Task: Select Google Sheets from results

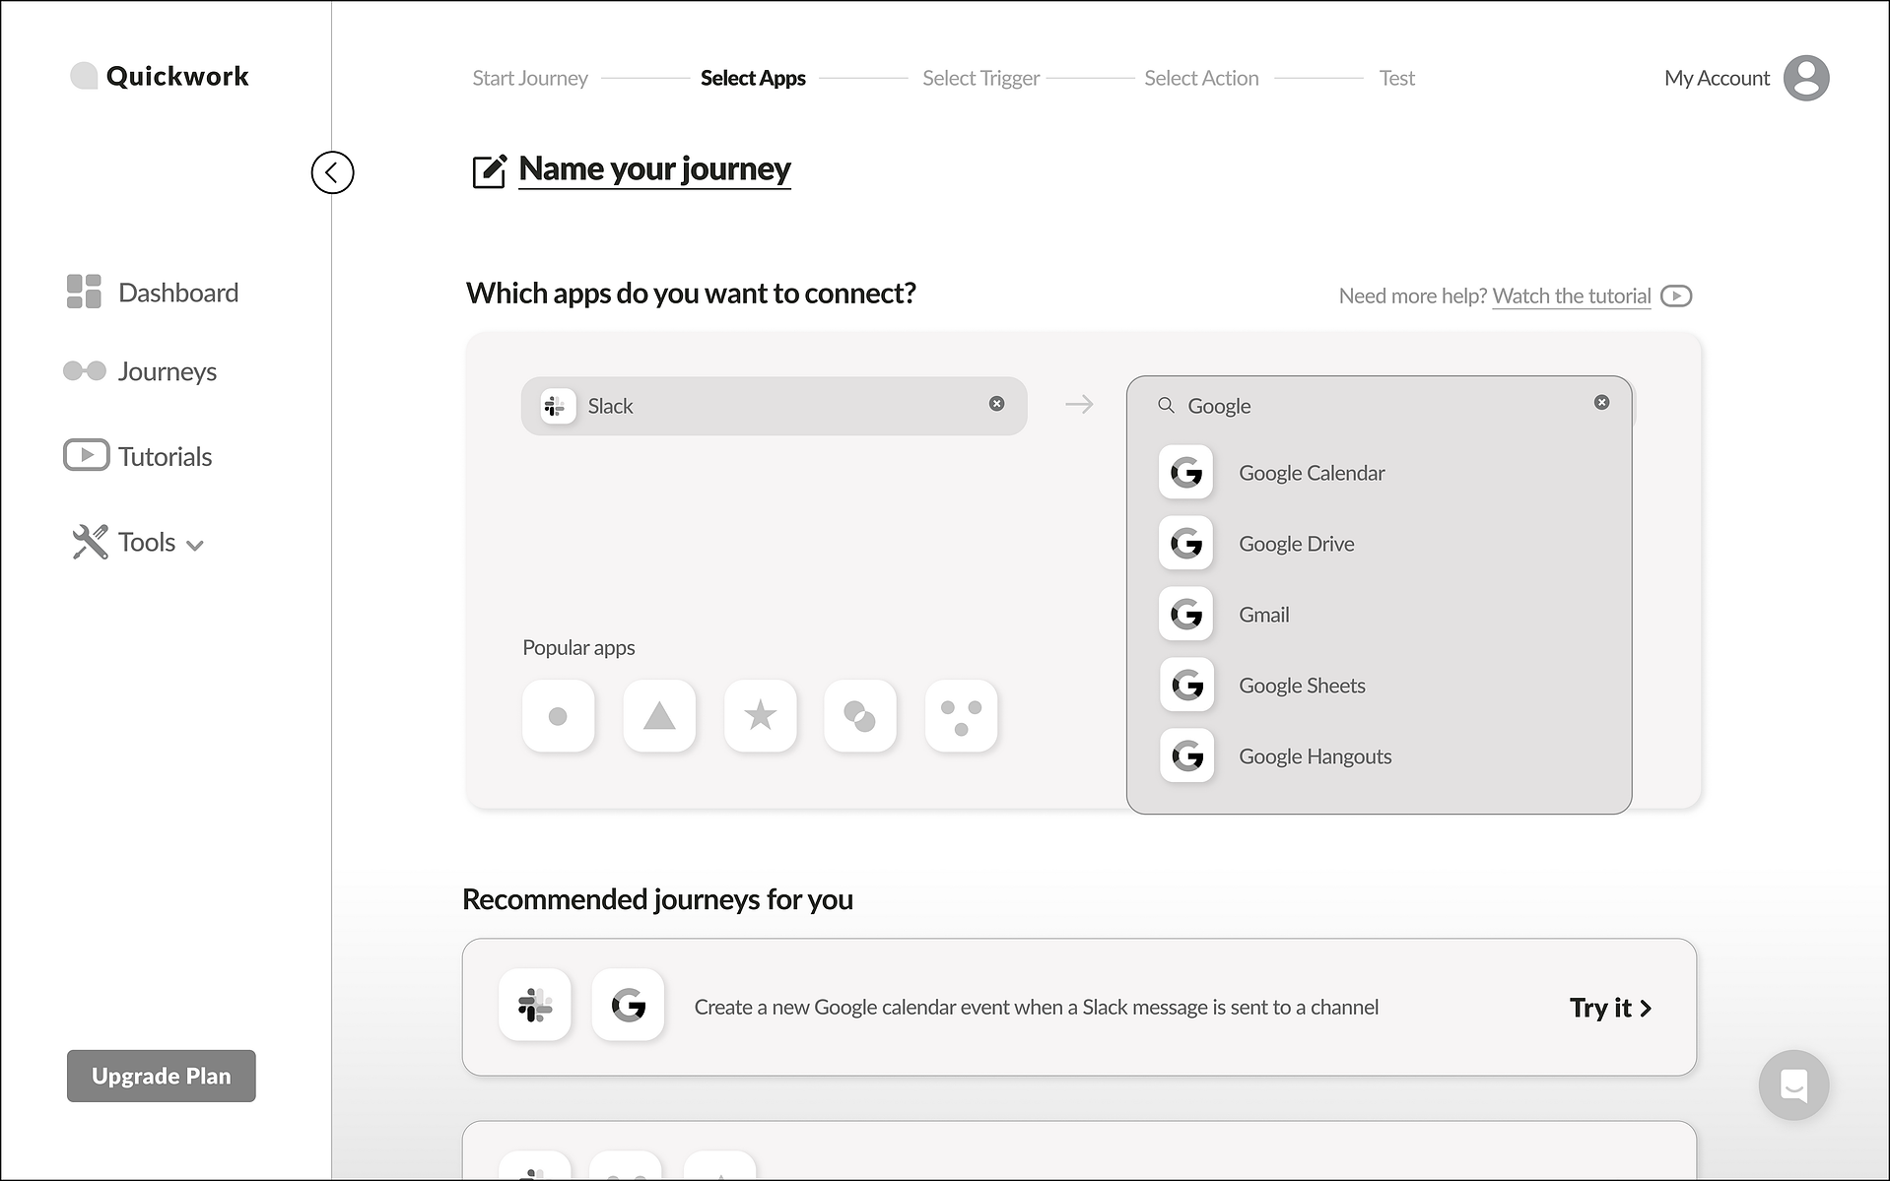Action: 1379,686
